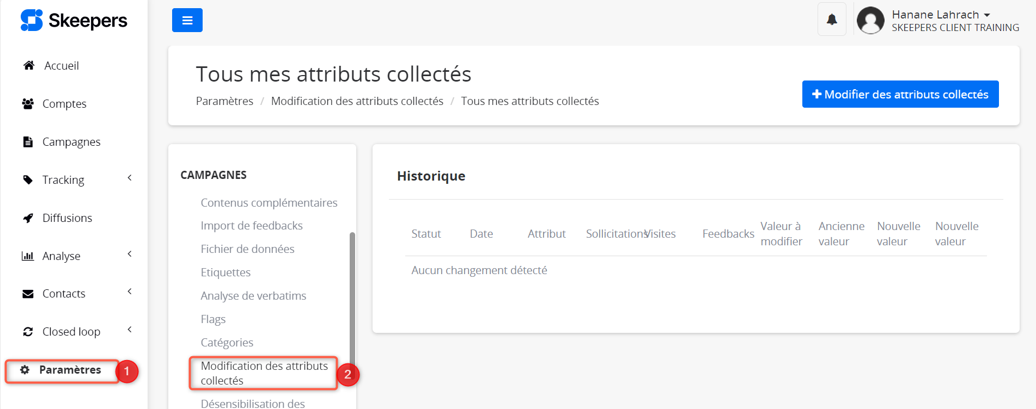Expand the Analyse submenu chevron
Image resolution: width=1036 pixels, height=409 pixels.
[130, 254]
